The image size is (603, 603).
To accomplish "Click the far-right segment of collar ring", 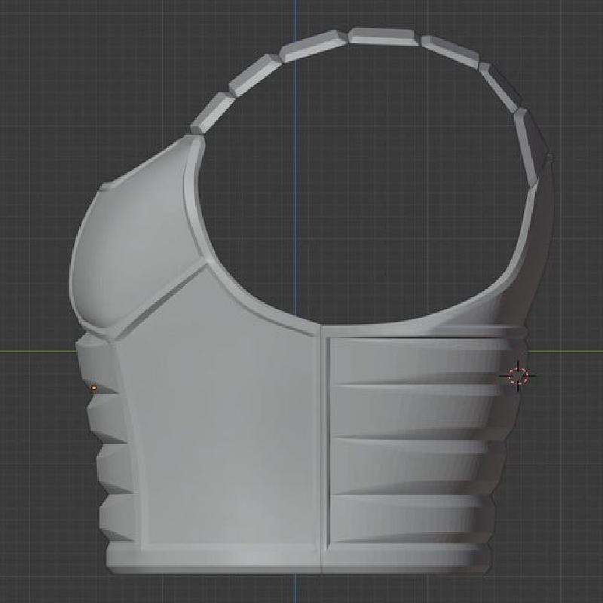I will pyautogui.click(x=537, y=151).
